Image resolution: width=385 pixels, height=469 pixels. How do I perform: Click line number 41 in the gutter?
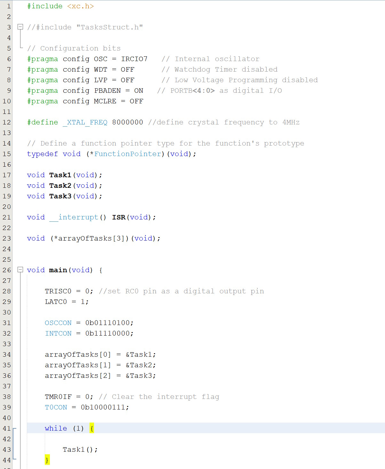(7, 428)
